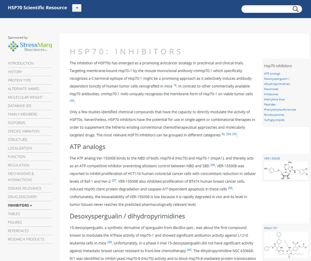Screen dimensions: 311x261
Task: Jump to Desoxyspergualin / dihydropyrimidines link
Action: click(x=277, y=81)
